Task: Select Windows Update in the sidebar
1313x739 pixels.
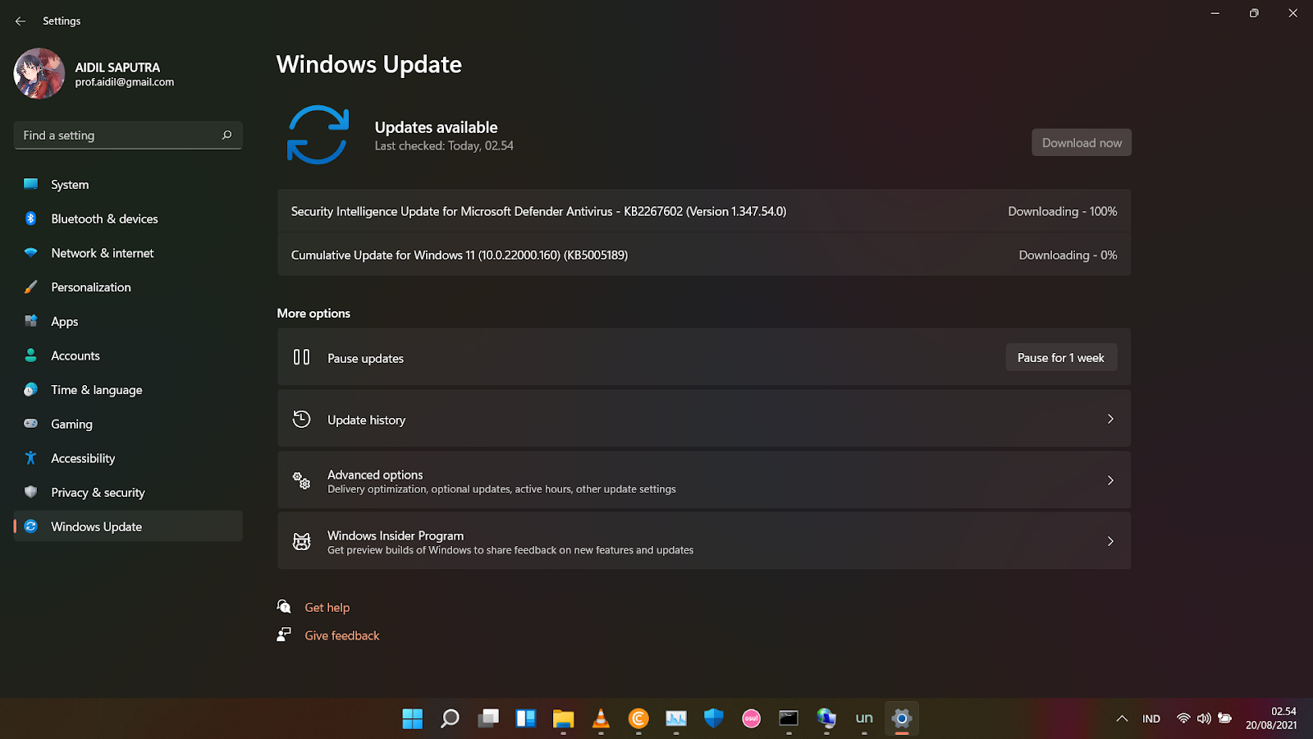Action: [x=128, y=526]
